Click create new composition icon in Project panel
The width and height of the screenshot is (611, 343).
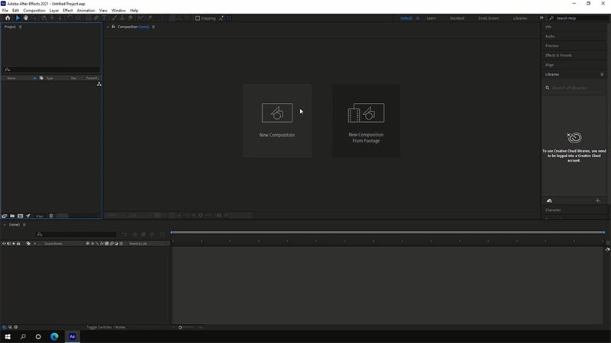click(20, 216)
